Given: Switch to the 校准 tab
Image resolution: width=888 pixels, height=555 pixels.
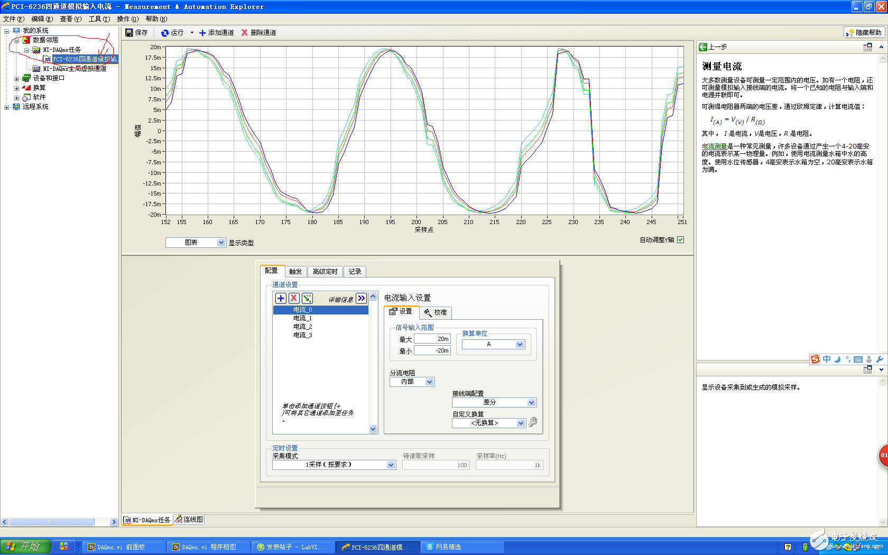Looking at the screenshot, I should (x=436, y=312).
